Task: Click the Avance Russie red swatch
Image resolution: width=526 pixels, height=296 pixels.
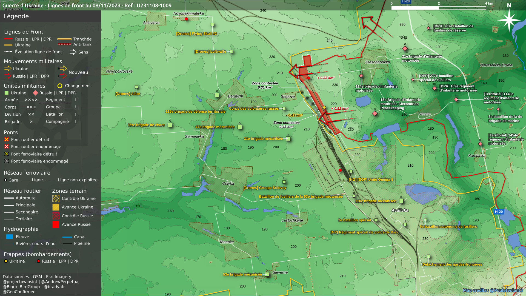Action: click(x=56, y=224)
